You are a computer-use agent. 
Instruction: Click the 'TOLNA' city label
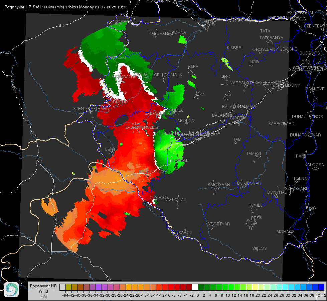(300, 178)
